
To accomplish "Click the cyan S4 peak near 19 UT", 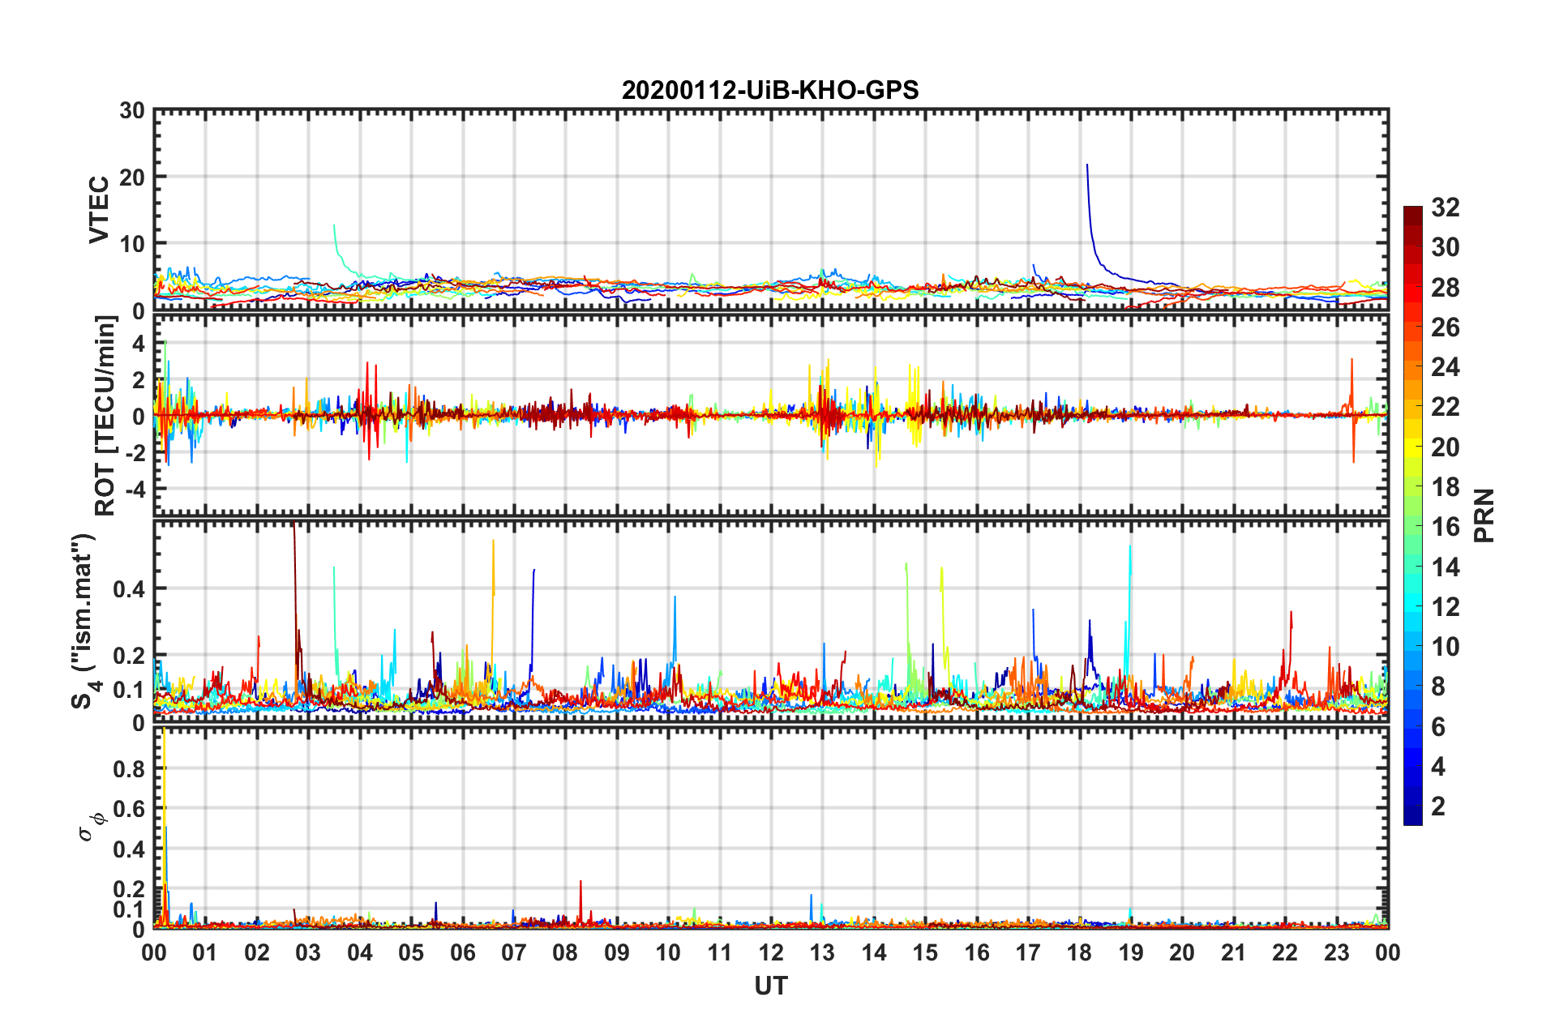I will click(1130, 548).
